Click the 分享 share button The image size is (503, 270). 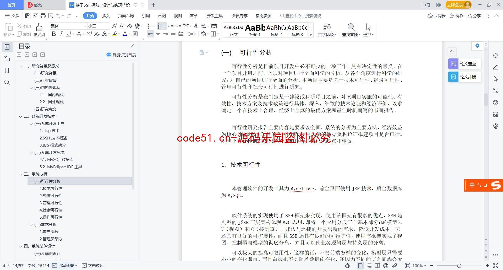(474, 16)
